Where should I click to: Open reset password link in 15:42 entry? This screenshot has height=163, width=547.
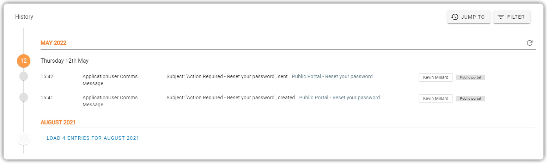pos(332,76)
